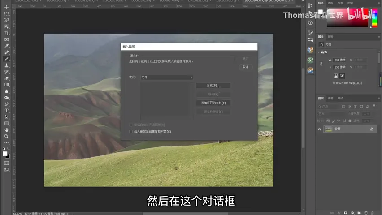This screenshot has width=382, height=215.
Task: Change the screen mode
Action: (7, 170)
